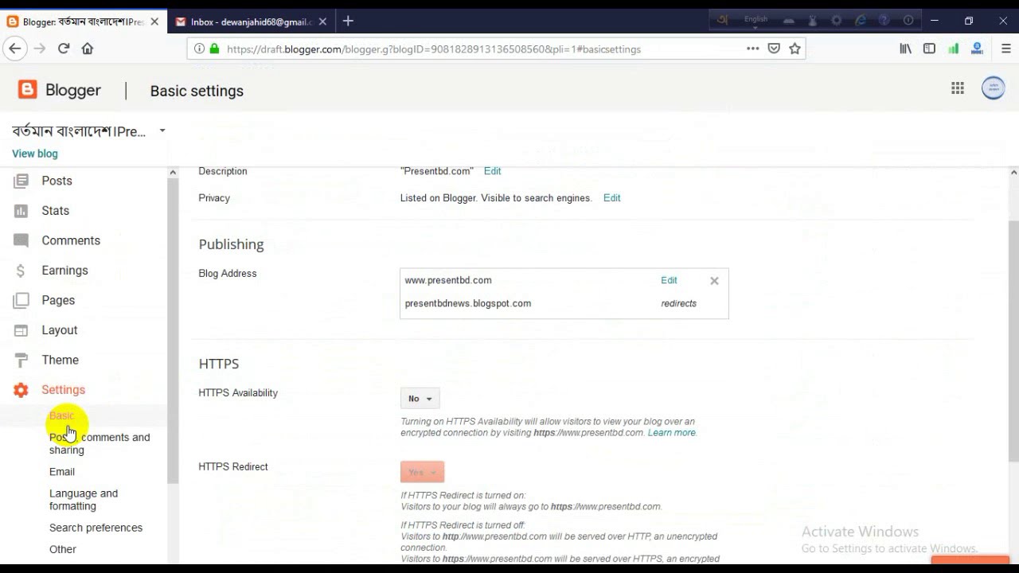Click the Earnings label in sidebar
The height and width of the screenshot is (573, 1019).
tap(64, 271)
